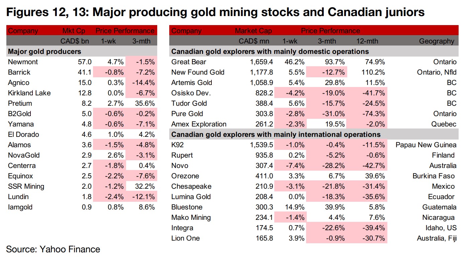Click the 'Market Cap' header in right table

pos(253,31)
